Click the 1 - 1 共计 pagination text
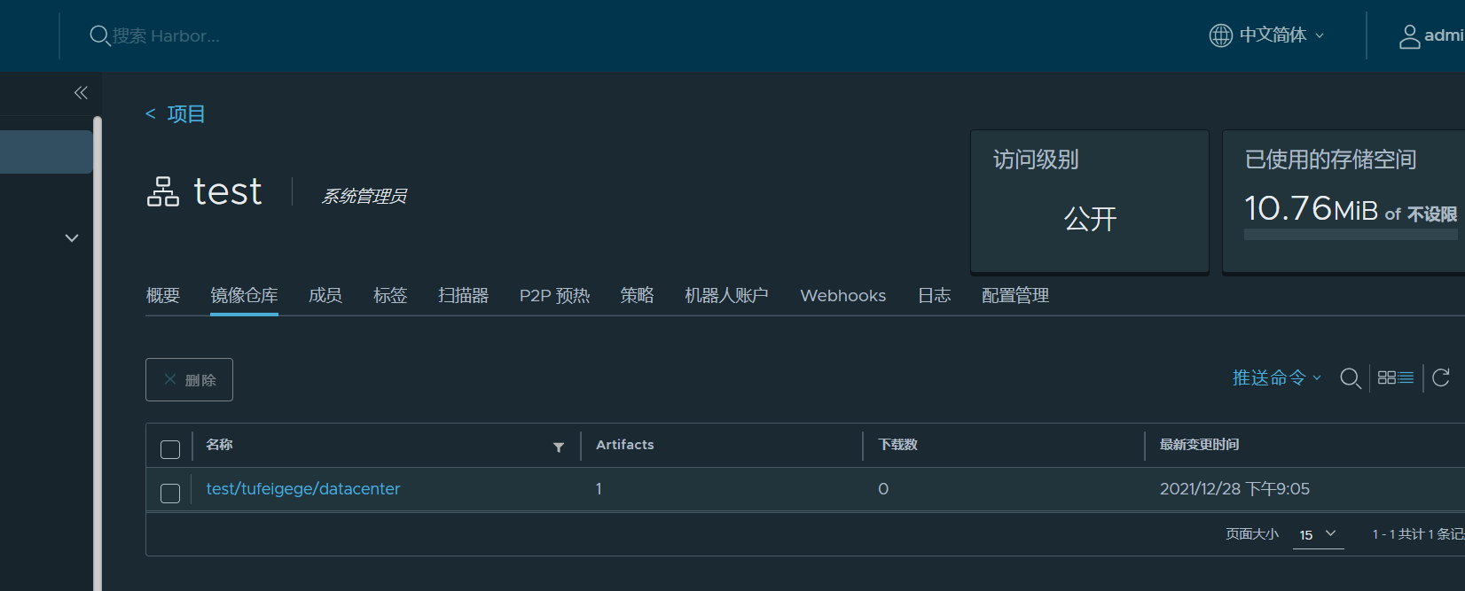This screenshot has height=591, width=1465. pos(1418,534)
